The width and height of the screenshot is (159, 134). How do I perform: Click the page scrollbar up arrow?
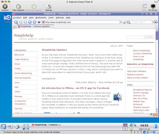pyautogui.click(x=157, y=30)
